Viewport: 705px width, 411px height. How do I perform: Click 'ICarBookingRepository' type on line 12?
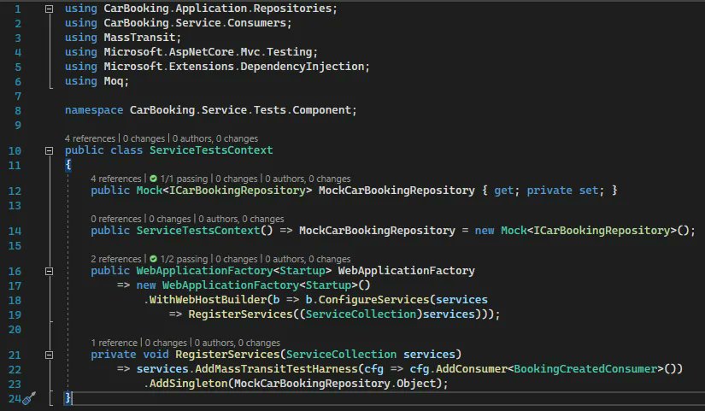tap(237, 191)
